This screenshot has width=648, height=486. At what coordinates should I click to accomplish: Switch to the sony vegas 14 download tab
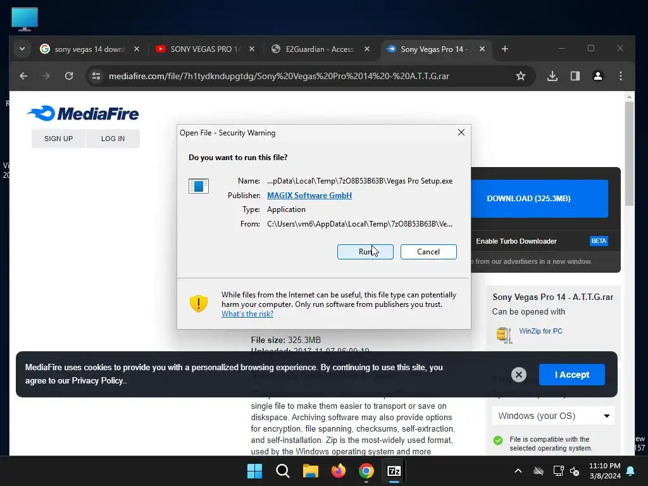coord(89,49)
